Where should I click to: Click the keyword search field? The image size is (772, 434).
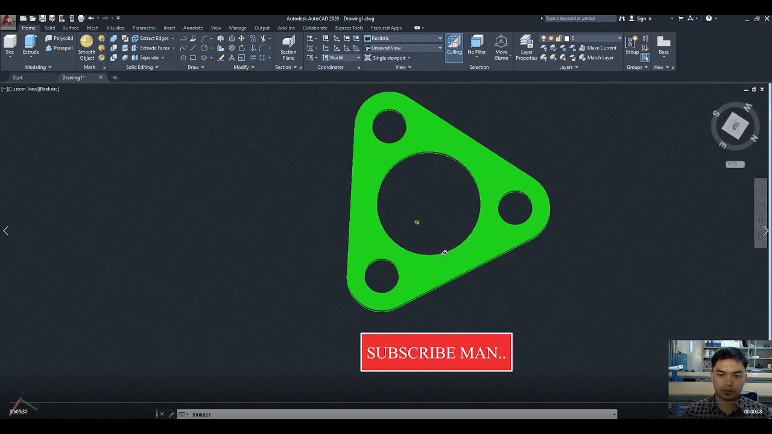(581, 18)
